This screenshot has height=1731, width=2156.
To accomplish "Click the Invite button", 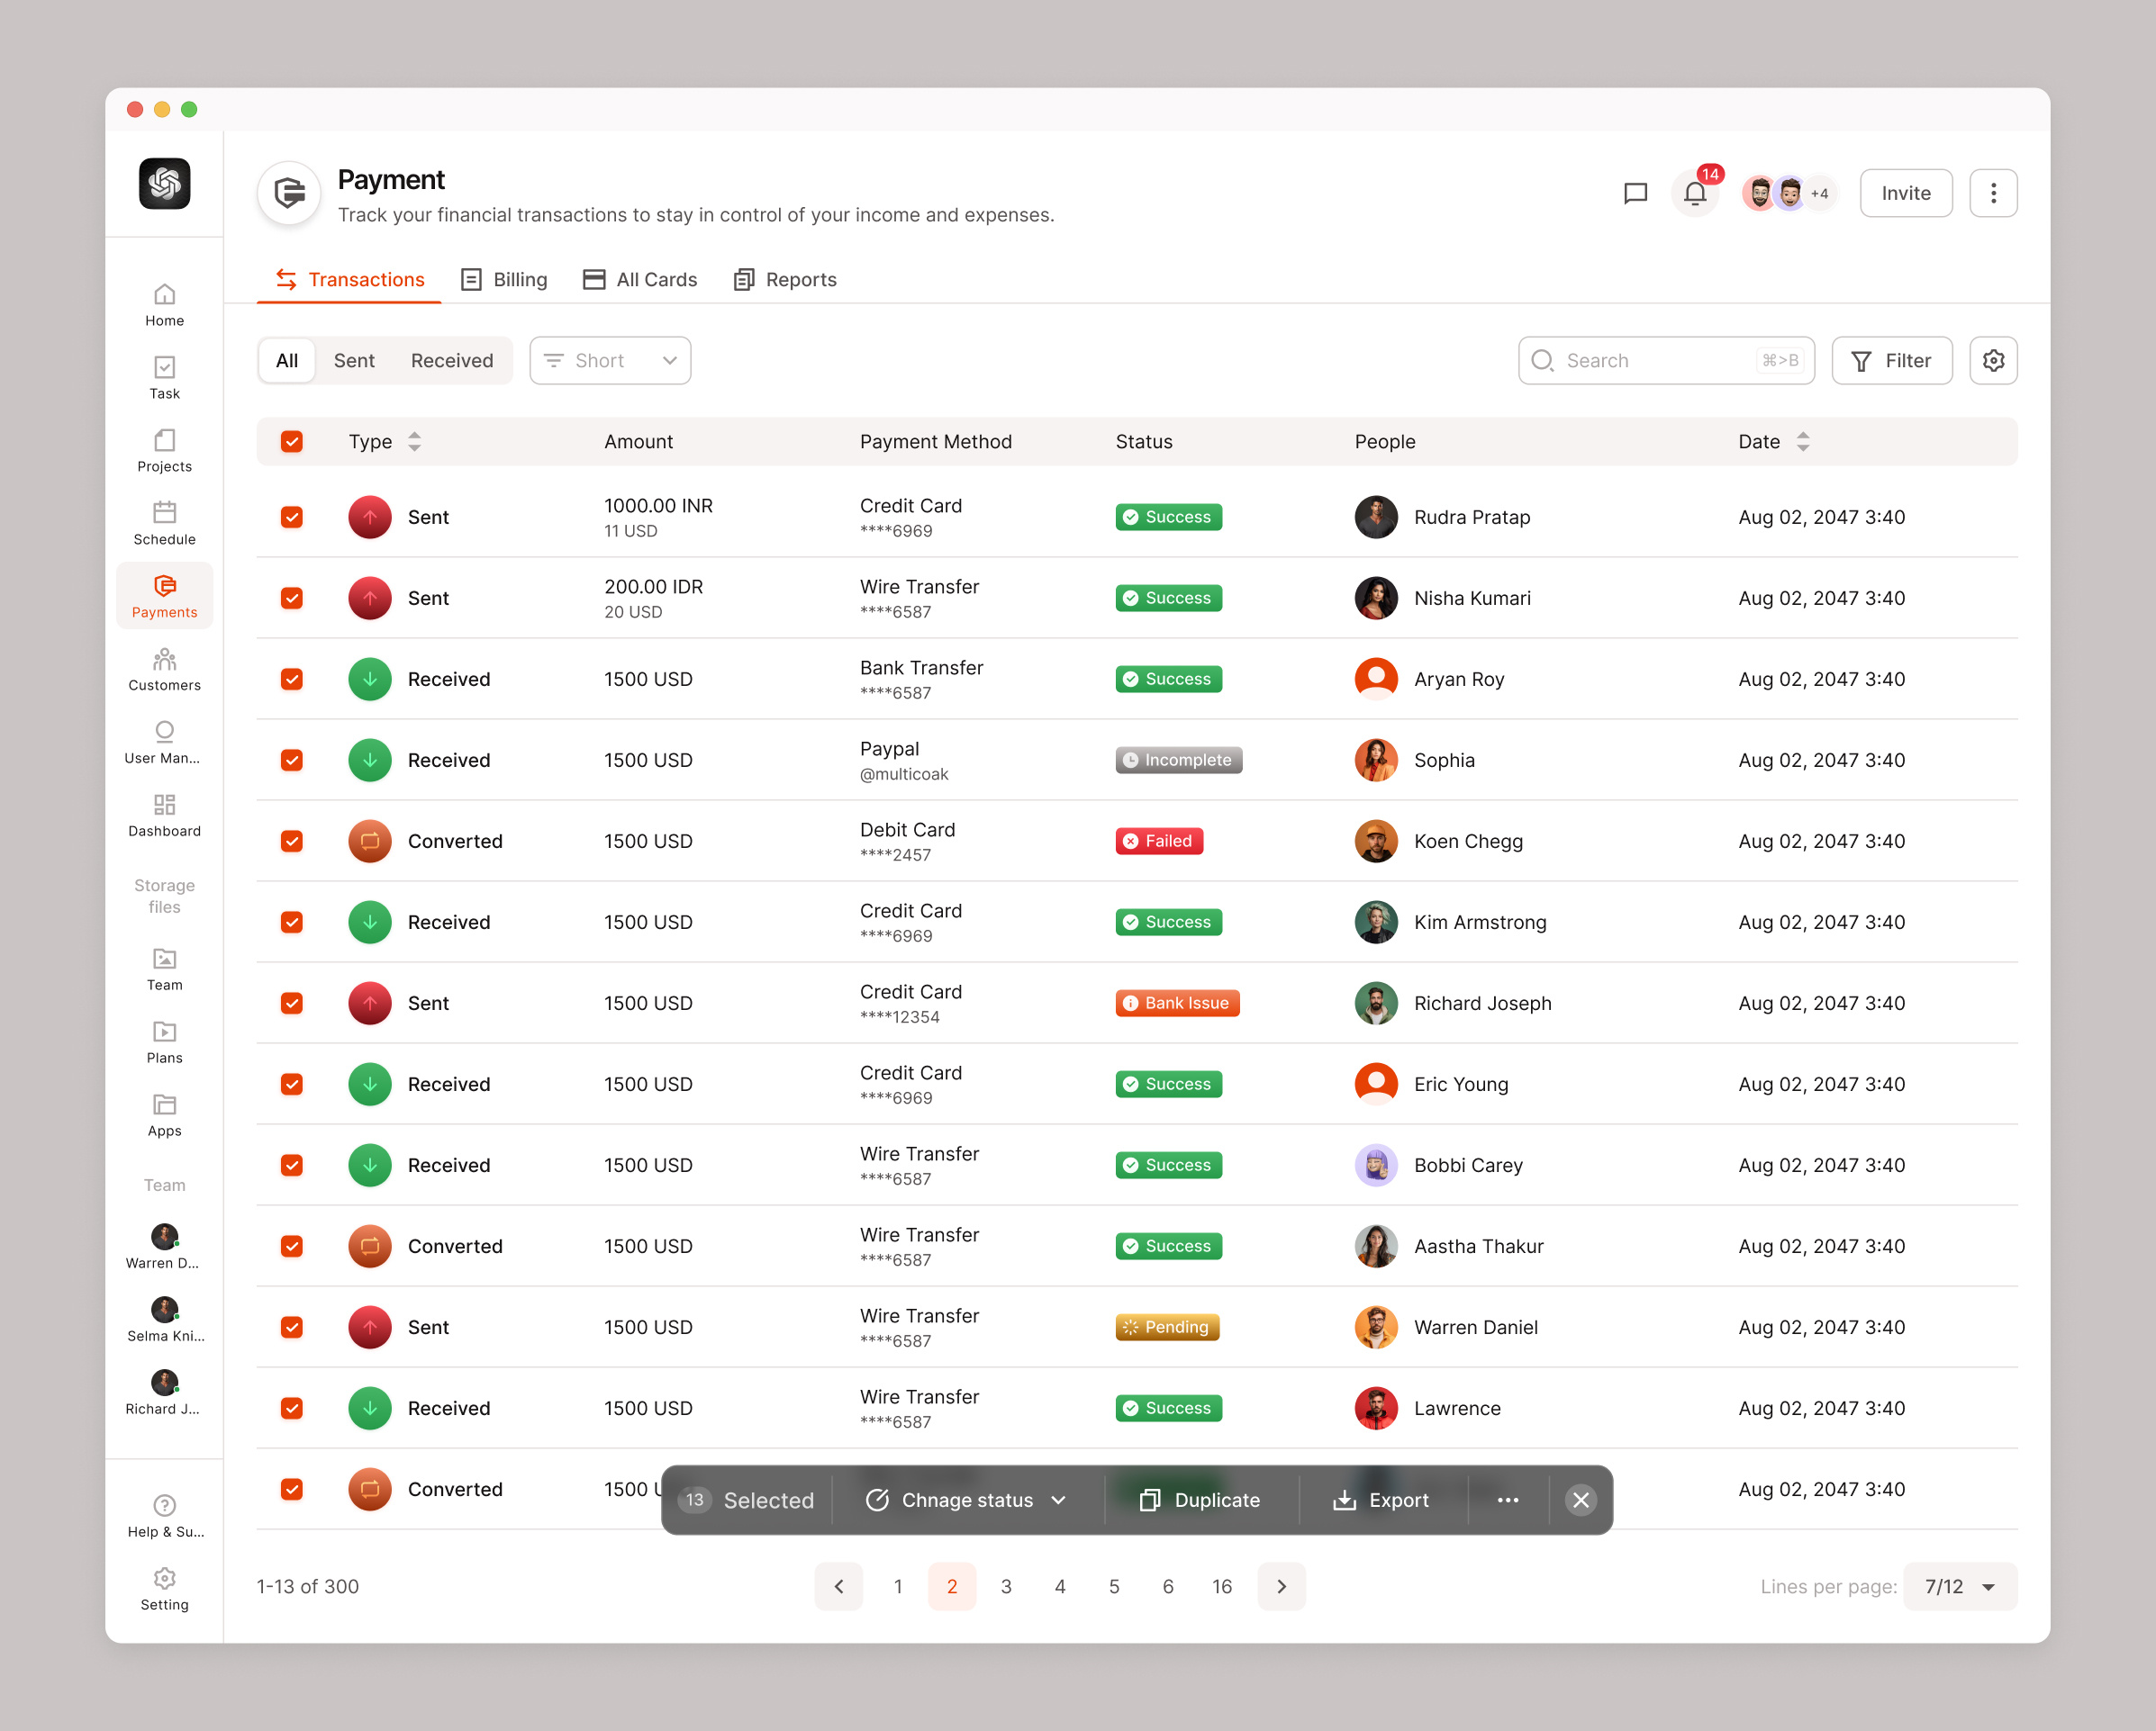I will point(1904,192).
